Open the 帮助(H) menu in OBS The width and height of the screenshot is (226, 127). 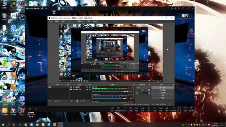pos(95,21)
